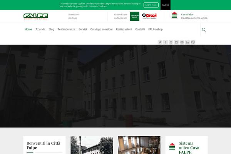Image resolution: width=231 pixels, height=154 pixels.
Task: Open the wooden interior photo thumbnail
Action: [x=139, y=145]
